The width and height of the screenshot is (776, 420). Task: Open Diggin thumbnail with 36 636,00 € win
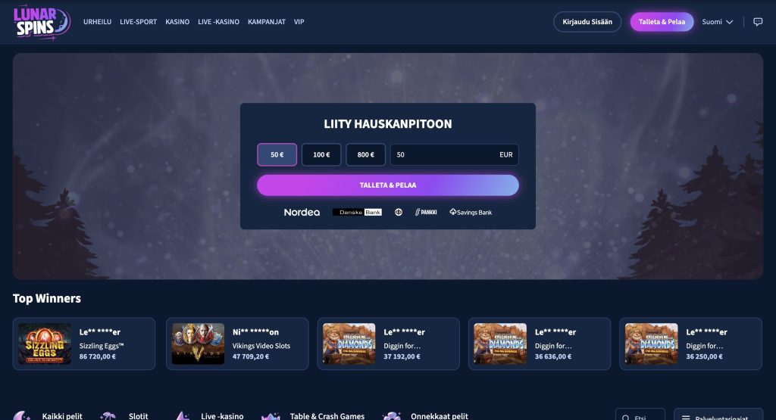500,344
